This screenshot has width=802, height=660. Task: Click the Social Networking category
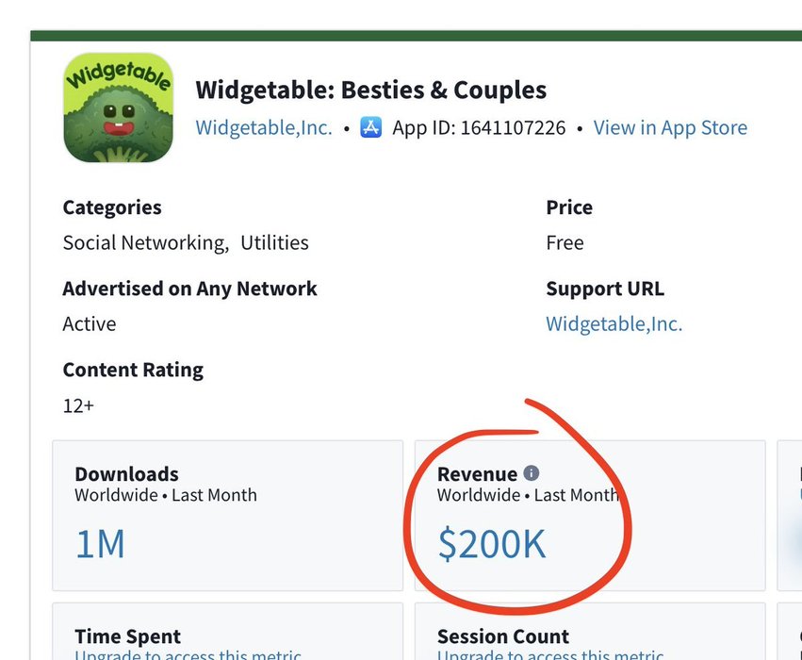coord(144,243)
